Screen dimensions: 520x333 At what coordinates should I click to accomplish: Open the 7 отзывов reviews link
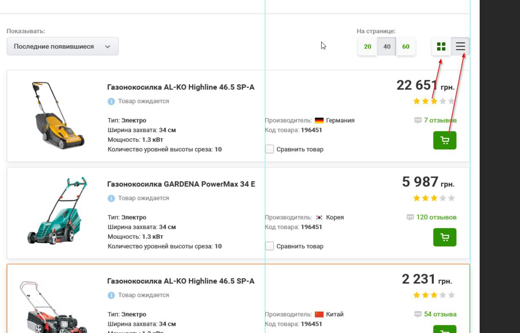440,121
